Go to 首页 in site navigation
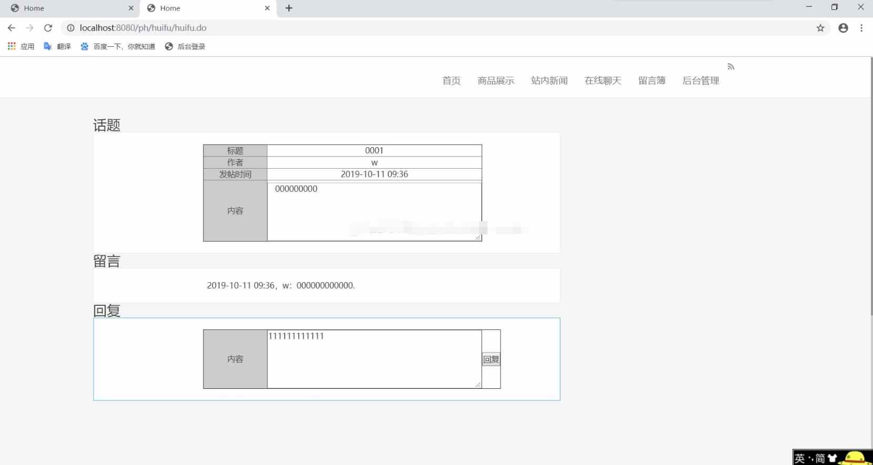Image resolution: width=873 pixels, height=465 pixels. point(451,80)
